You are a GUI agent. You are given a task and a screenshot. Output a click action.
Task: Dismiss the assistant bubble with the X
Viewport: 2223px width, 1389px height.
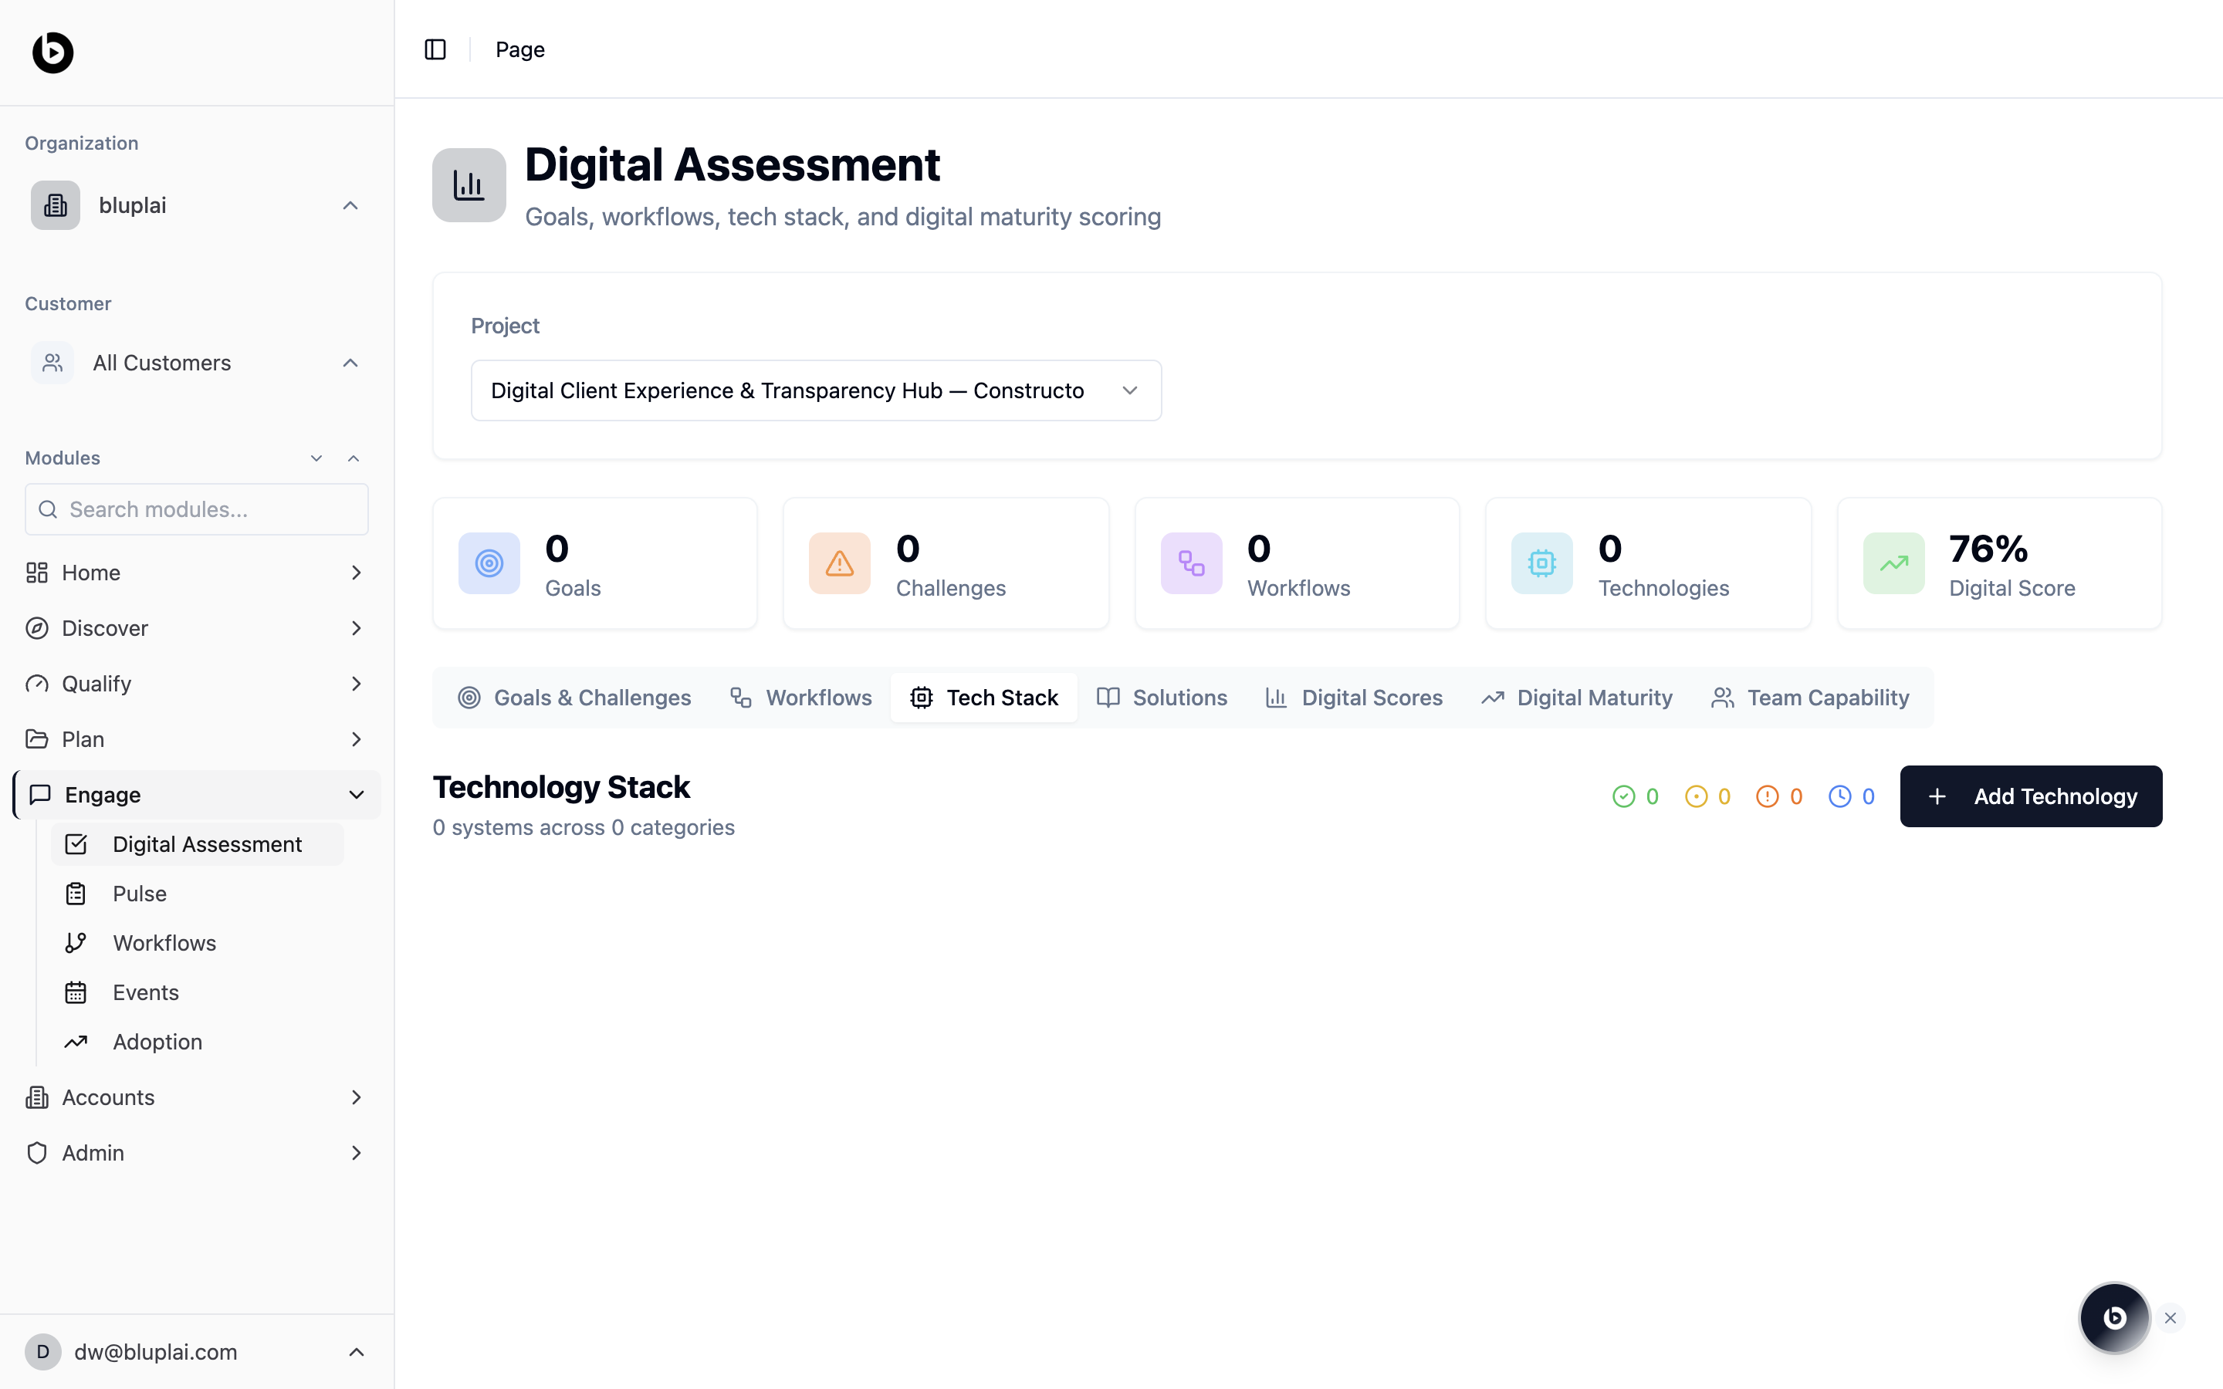(x=2171, y=1318)
